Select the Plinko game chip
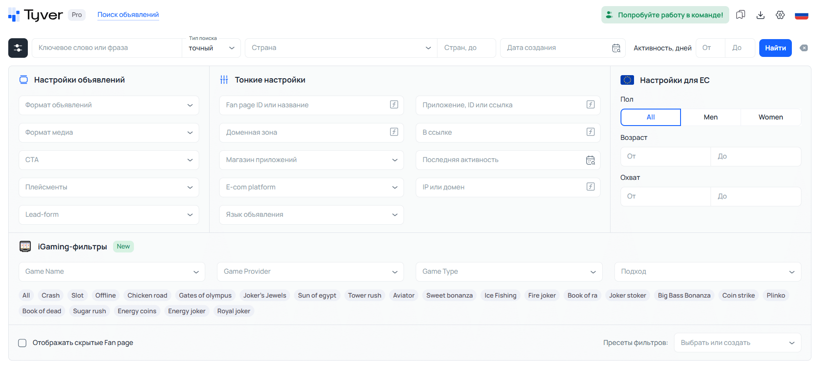 pyautogui.click(x=776, y=295)
